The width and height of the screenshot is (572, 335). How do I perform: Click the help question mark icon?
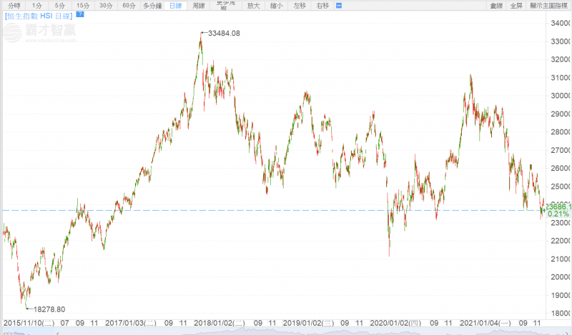point(79,14)
